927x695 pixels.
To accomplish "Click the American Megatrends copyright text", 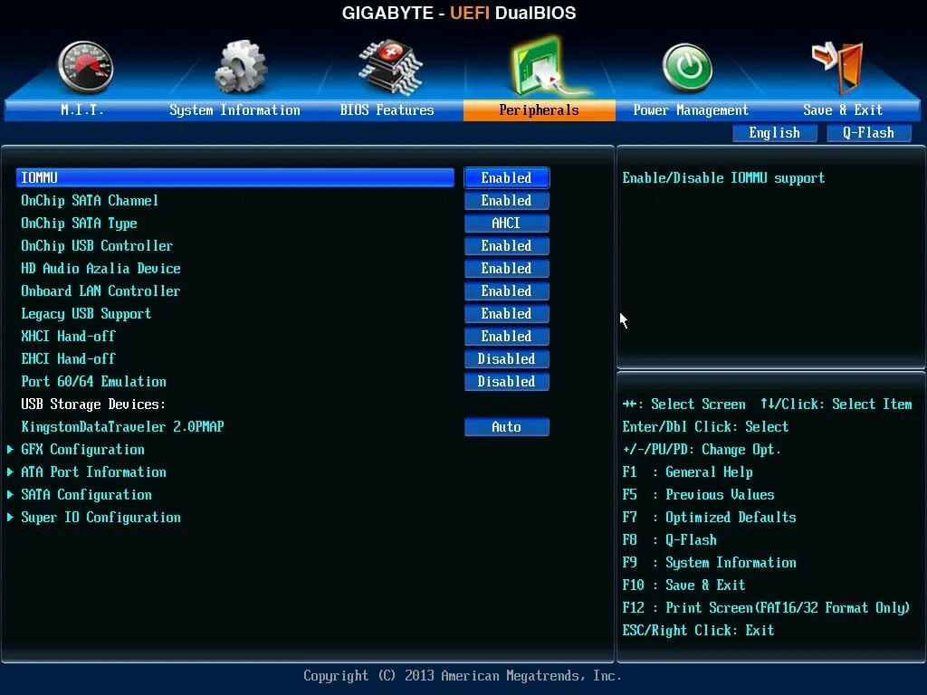I will (463, 675).
